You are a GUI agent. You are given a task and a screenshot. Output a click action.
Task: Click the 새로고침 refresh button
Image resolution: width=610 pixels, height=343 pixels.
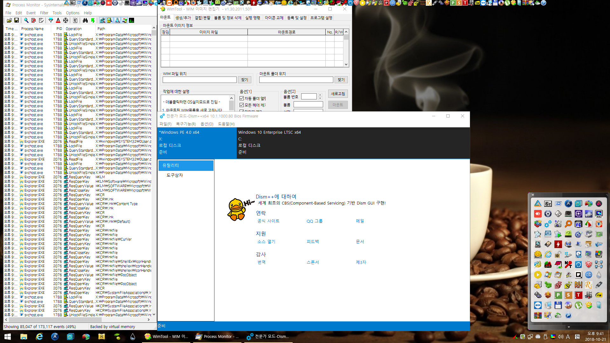[338, 93]
